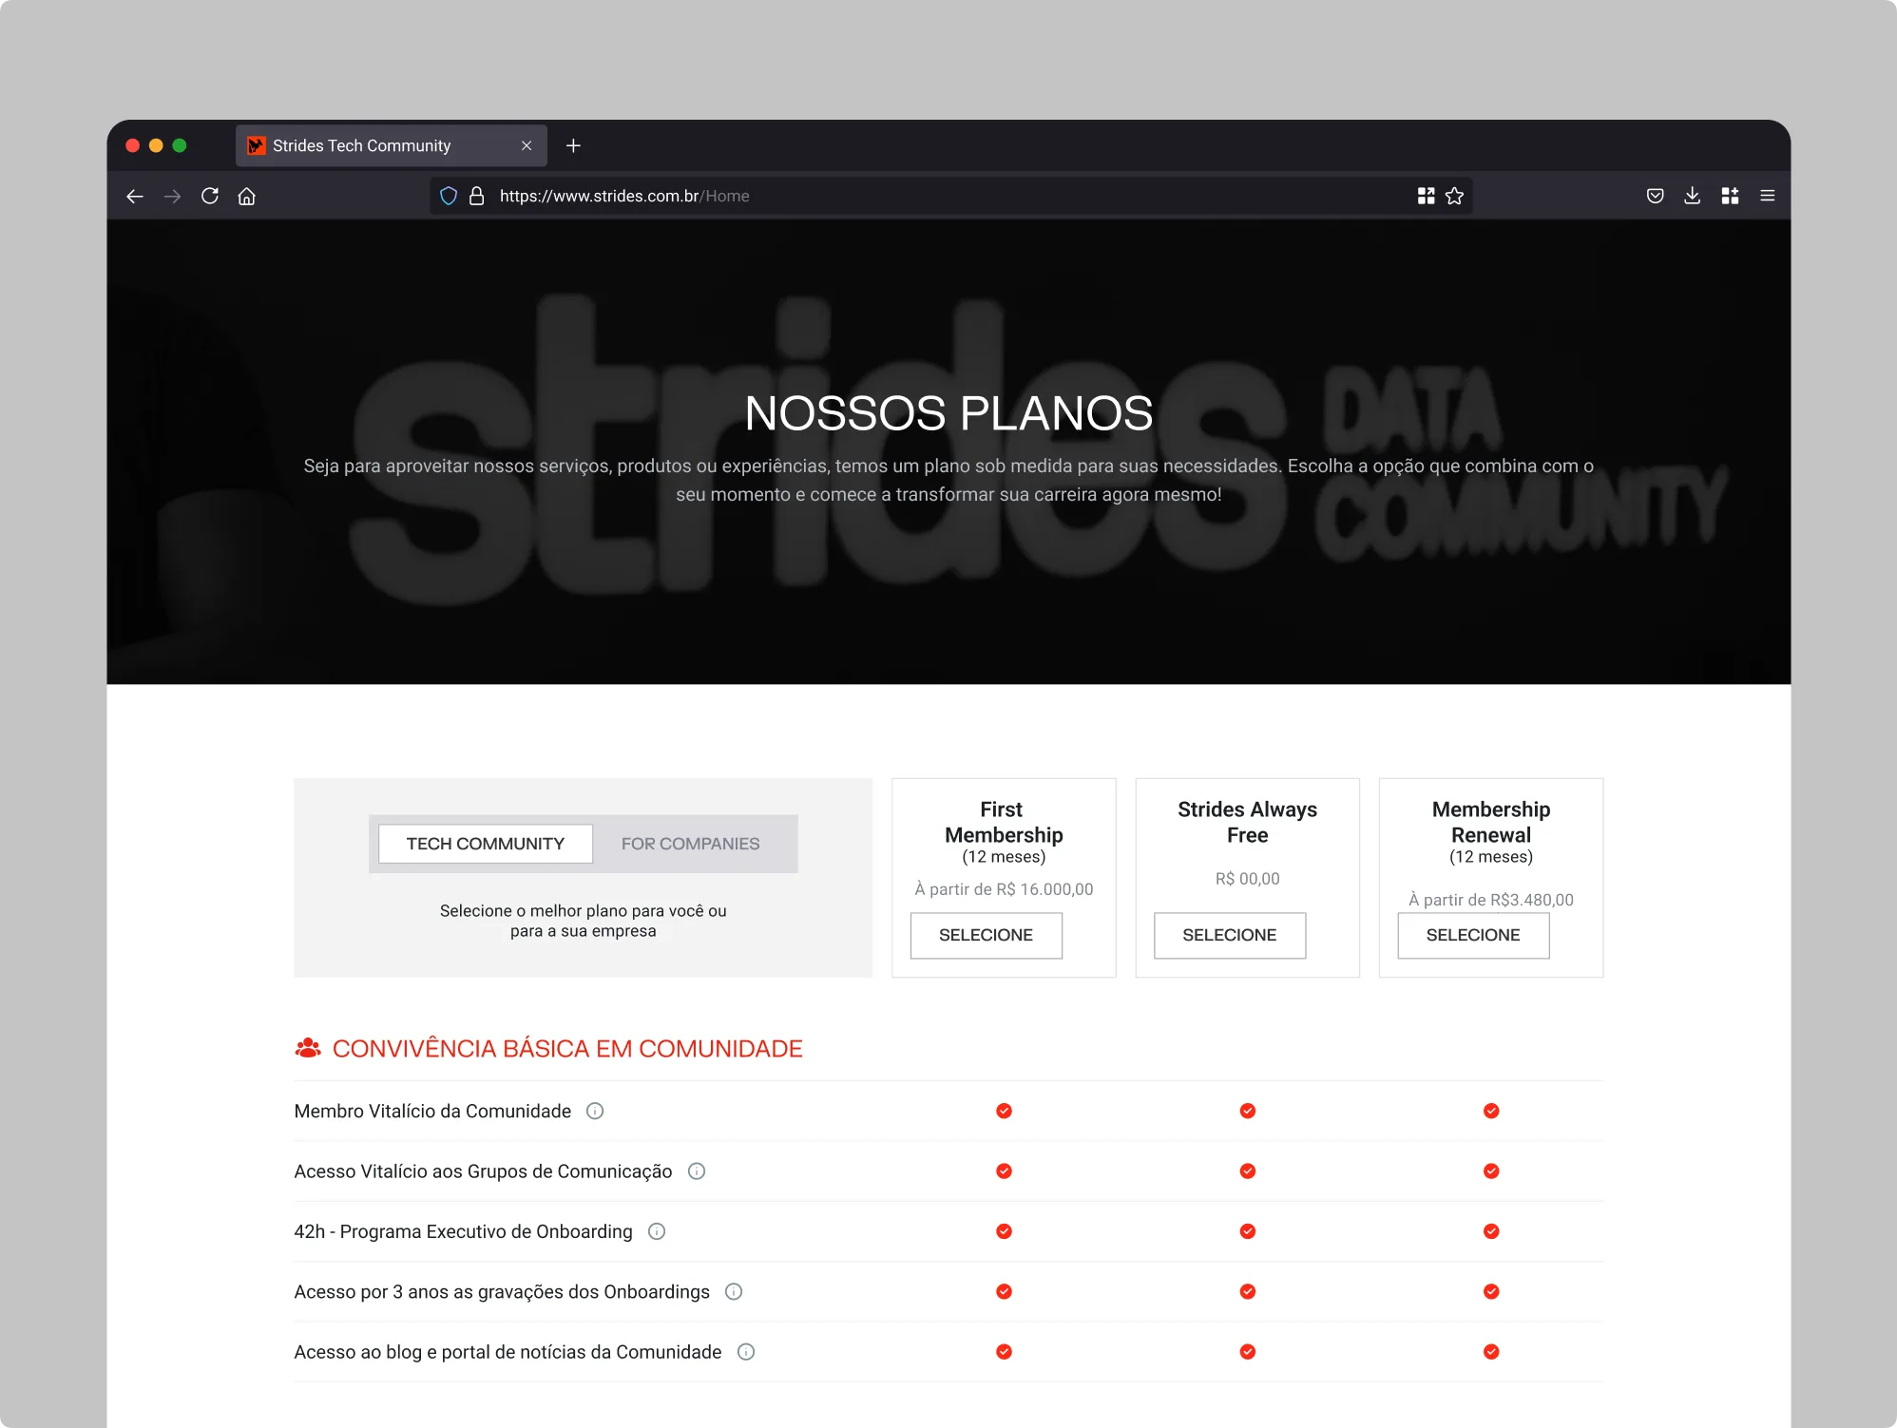This screenshot has height=1428, width=1897.
Task: Click the 'À partir de R$3.480,00' price
Action: click(1491, 900)
